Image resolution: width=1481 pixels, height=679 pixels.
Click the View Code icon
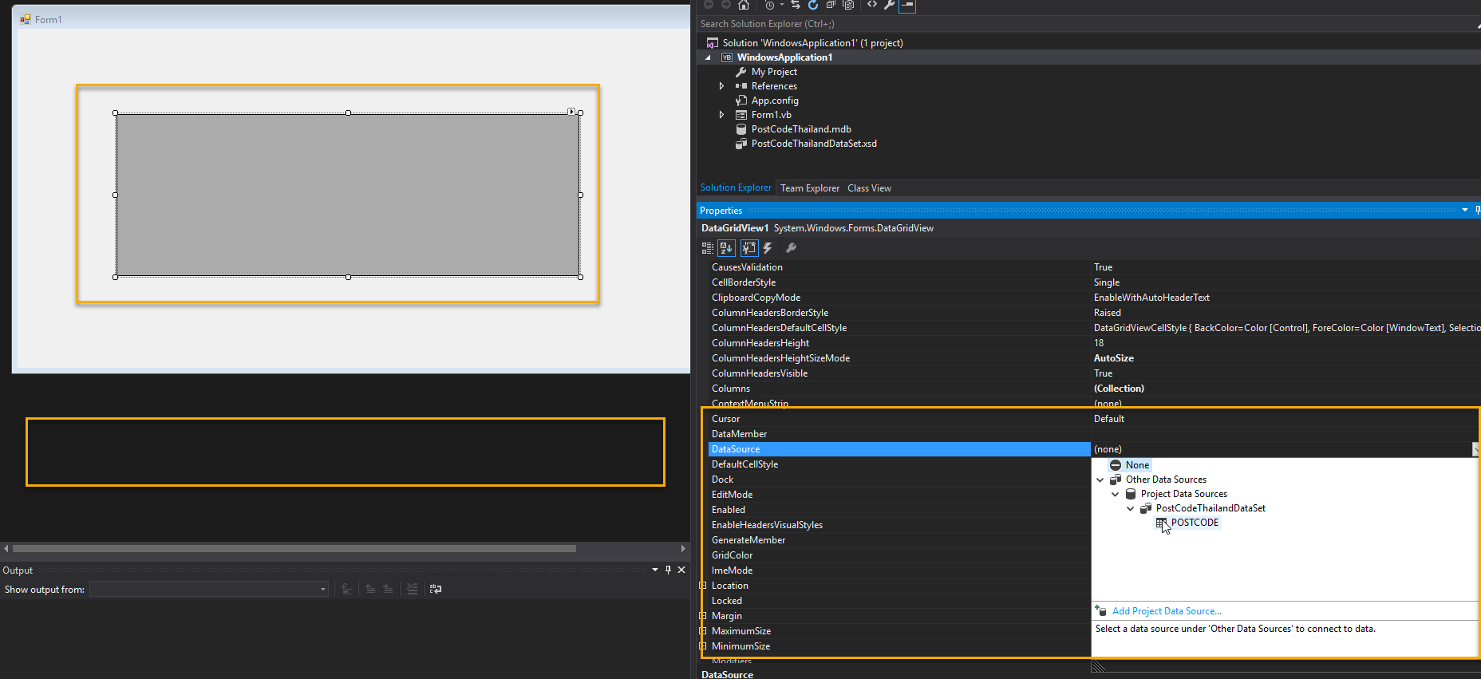(x=871, y=5)
